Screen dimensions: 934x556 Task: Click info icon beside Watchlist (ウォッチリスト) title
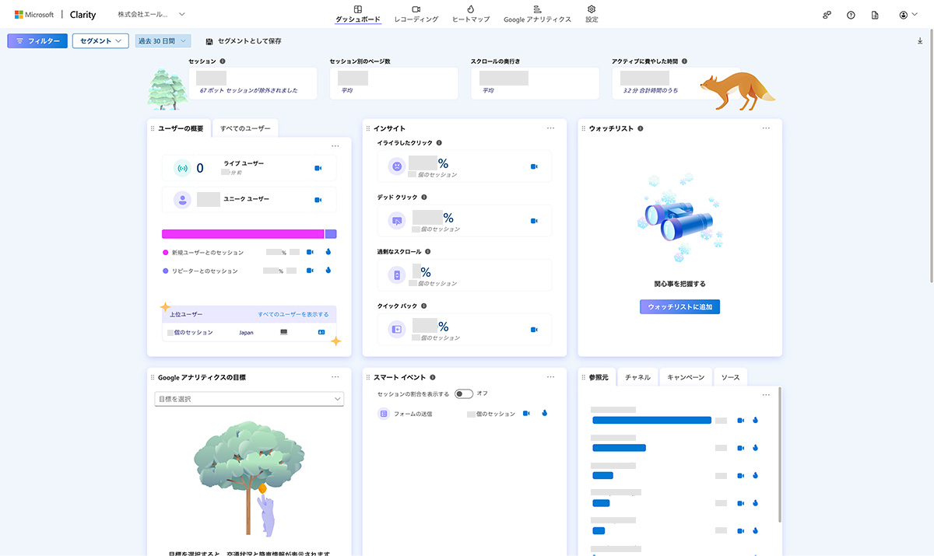(640, 128)
